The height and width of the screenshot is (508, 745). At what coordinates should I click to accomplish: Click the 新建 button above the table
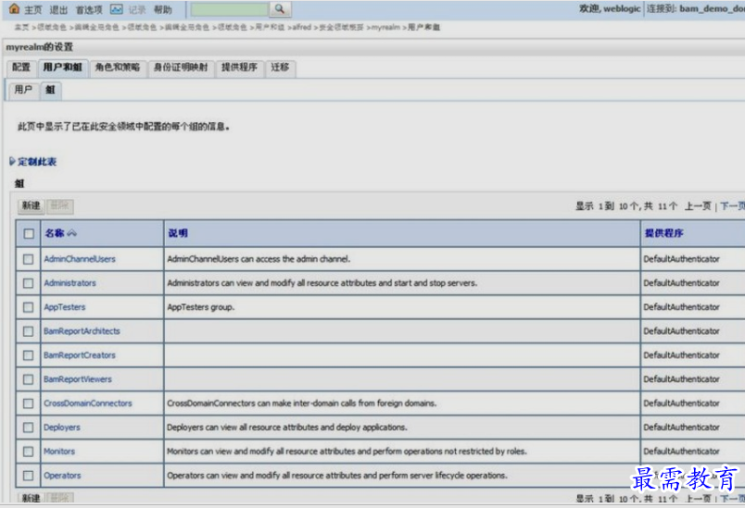point(32,205)
